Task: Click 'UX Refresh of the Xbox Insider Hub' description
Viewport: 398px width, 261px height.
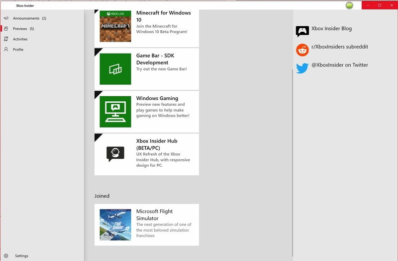Action: (163, 160)
